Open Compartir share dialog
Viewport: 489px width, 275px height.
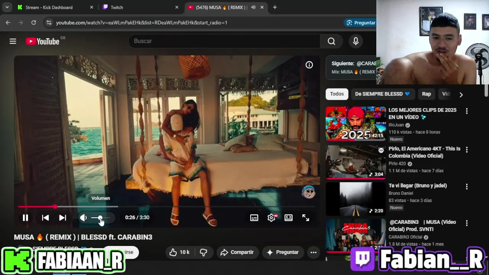[237, 252]
